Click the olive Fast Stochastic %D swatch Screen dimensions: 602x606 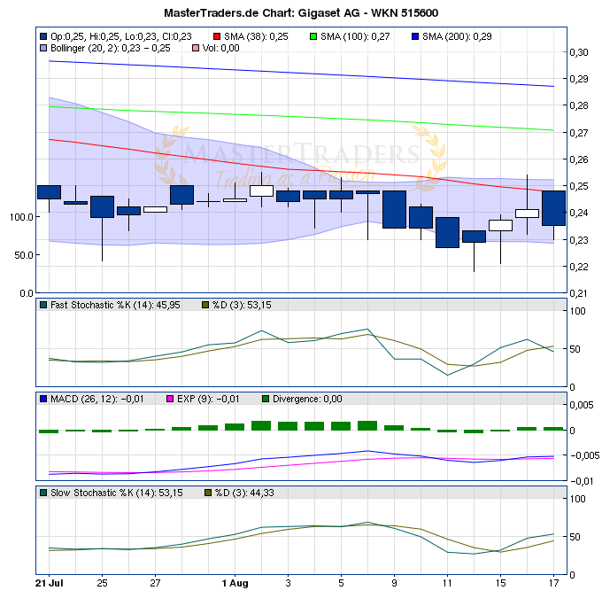point(205,305)
